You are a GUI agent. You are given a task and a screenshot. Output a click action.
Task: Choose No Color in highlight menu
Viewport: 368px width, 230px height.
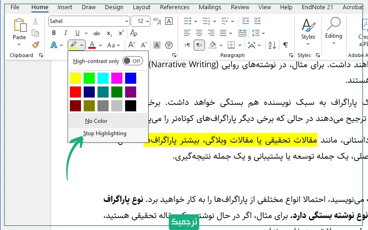click(x=96, y=121)
